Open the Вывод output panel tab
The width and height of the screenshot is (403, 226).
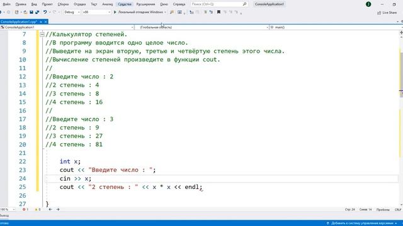click(4, 216)
